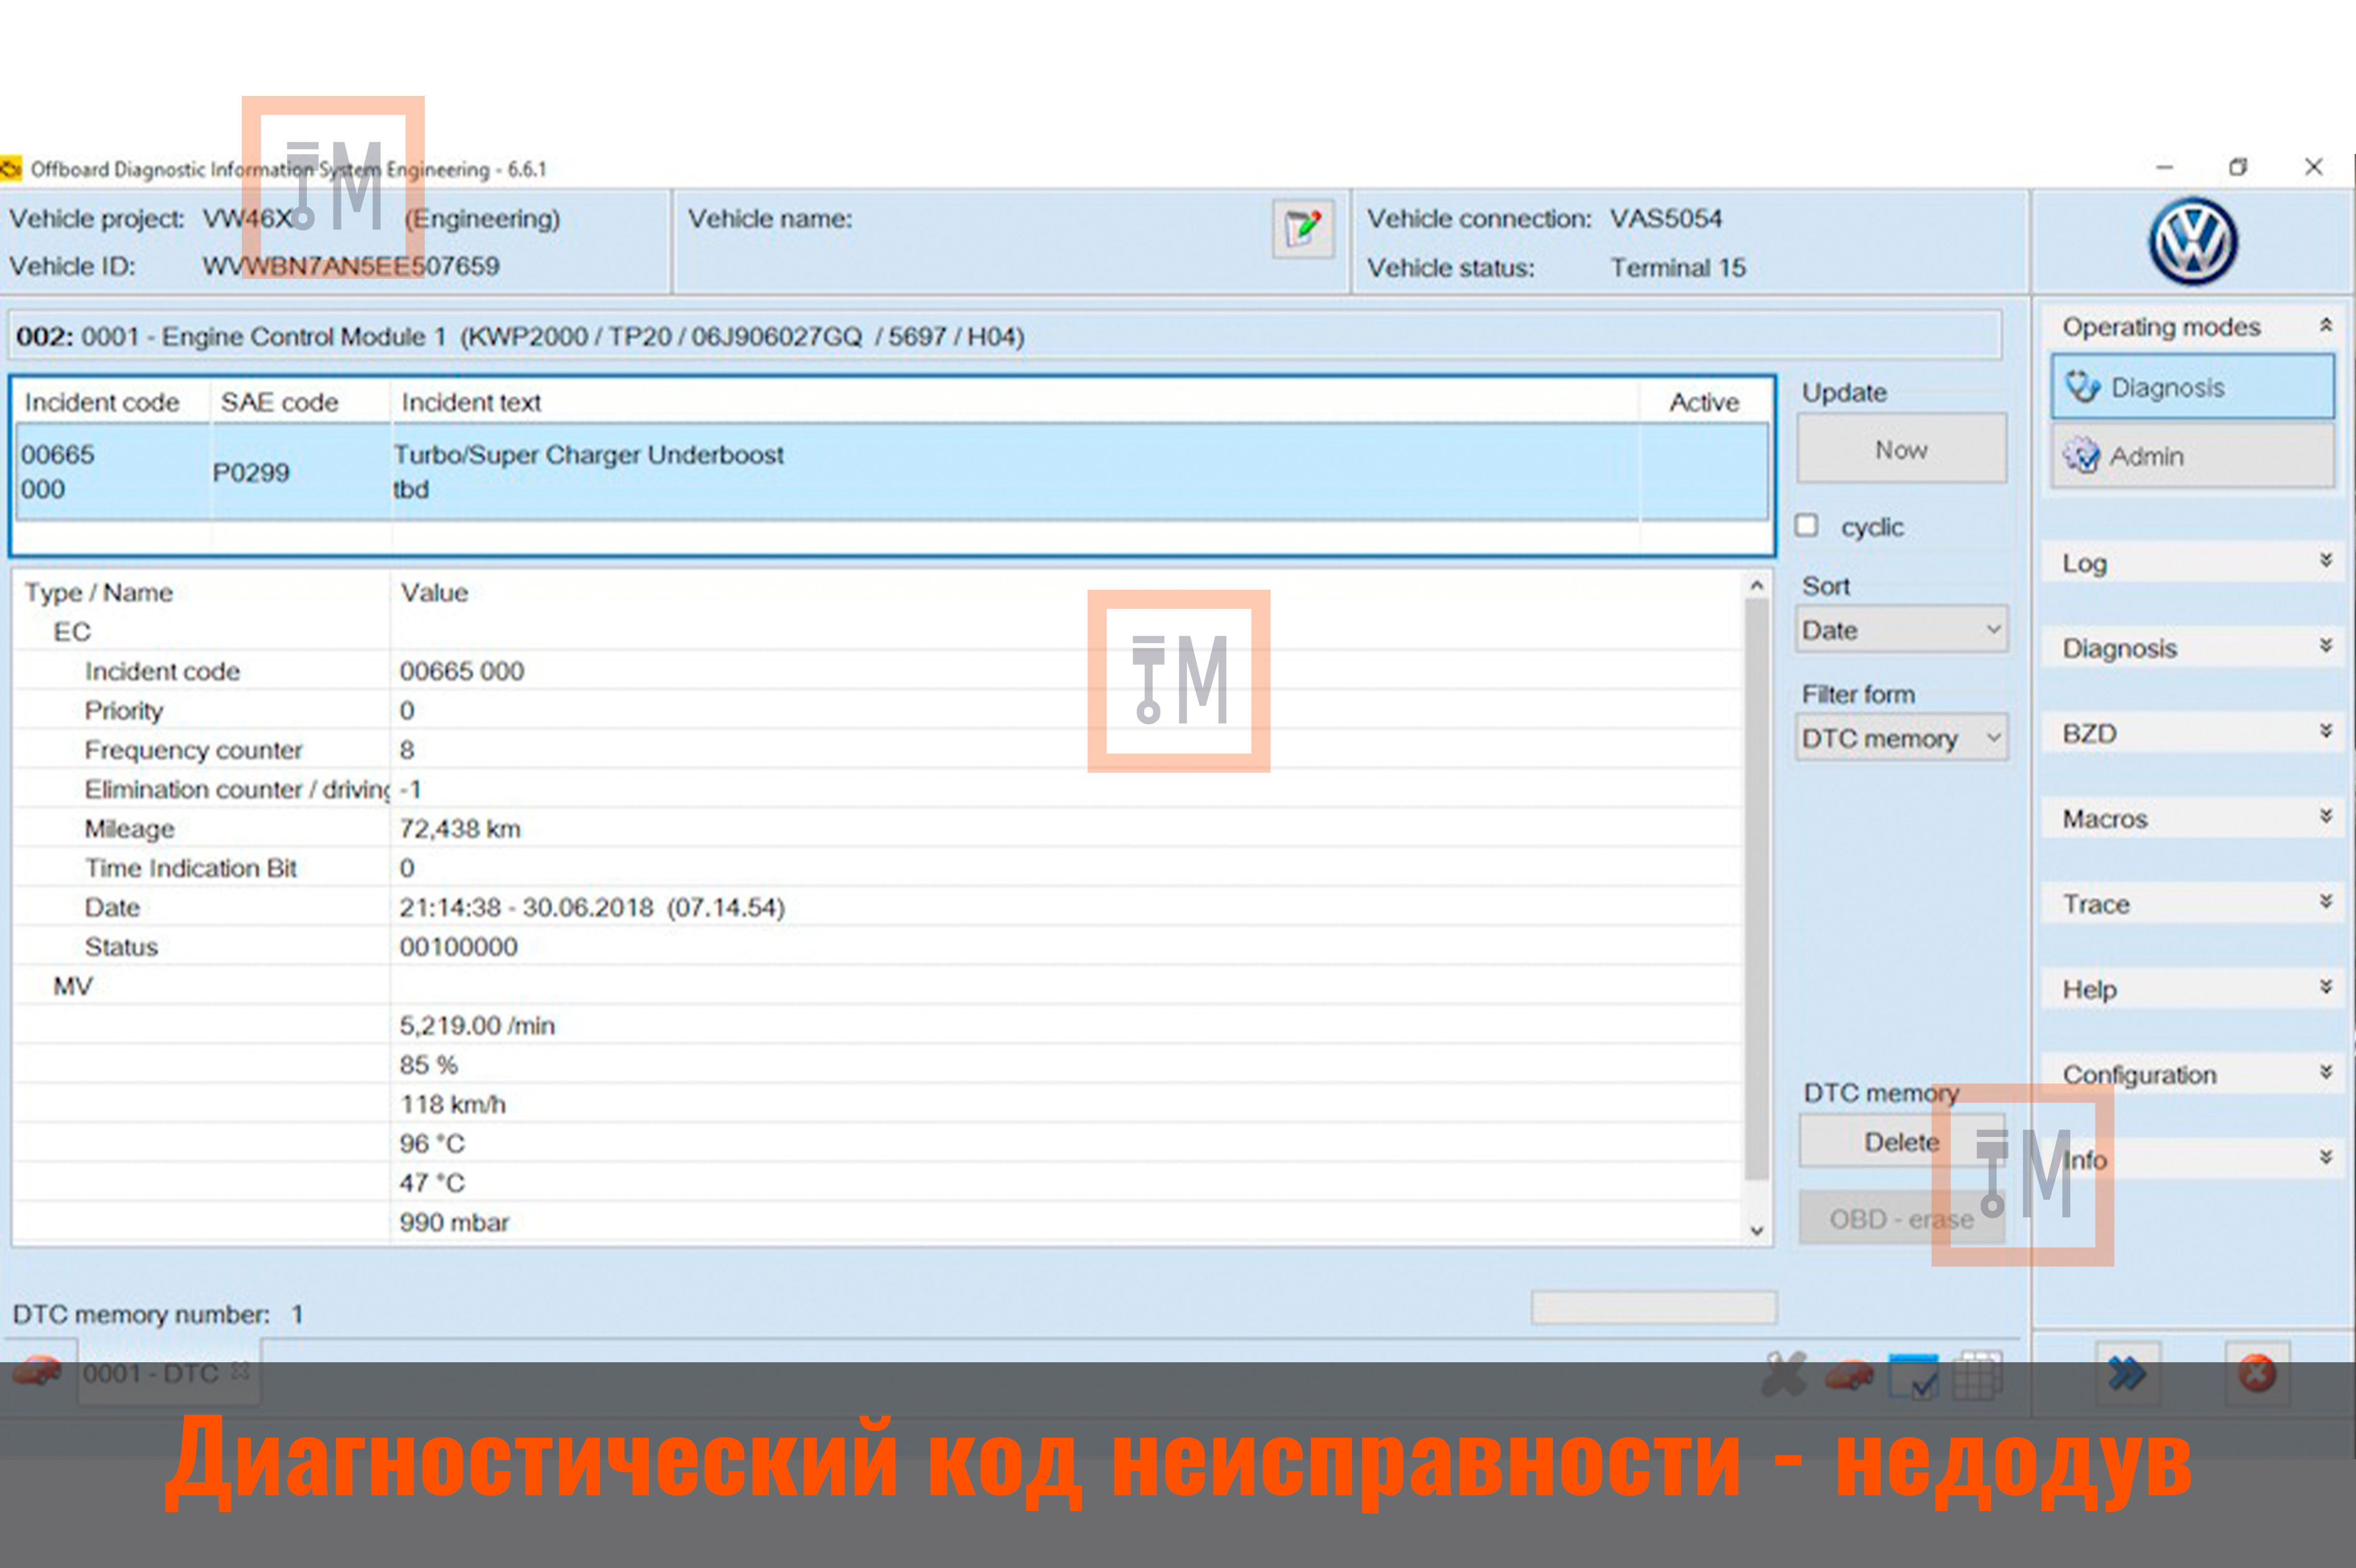
Task: Open the Sort dropdown set to Date
Action: pyautogui.click(x=1901, y=630)
